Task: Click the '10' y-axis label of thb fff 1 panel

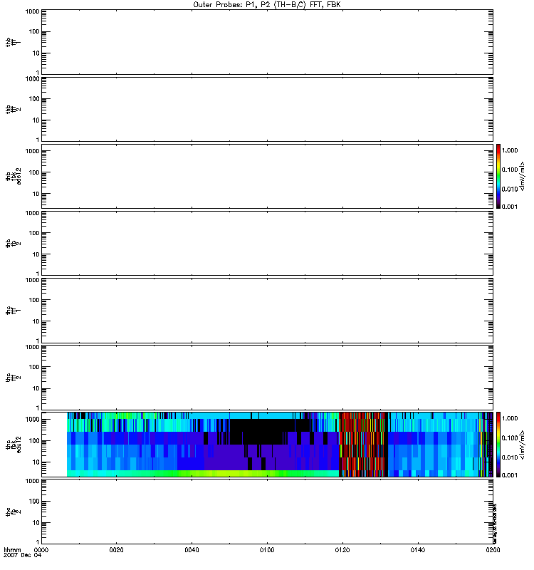Action: click(36, 53)
